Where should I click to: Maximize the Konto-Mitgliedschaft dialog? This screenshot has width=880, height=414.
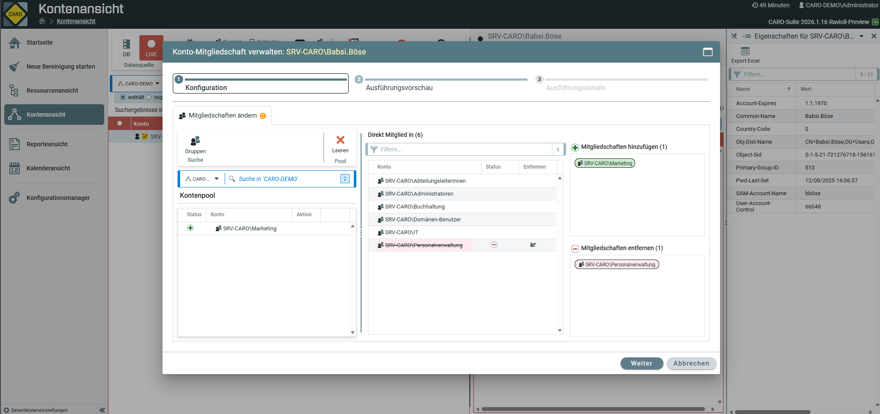[x=708, y=52]
